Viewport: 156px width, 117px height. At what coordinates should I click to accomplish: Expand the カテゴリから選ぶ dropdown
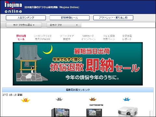pos(24,25)
